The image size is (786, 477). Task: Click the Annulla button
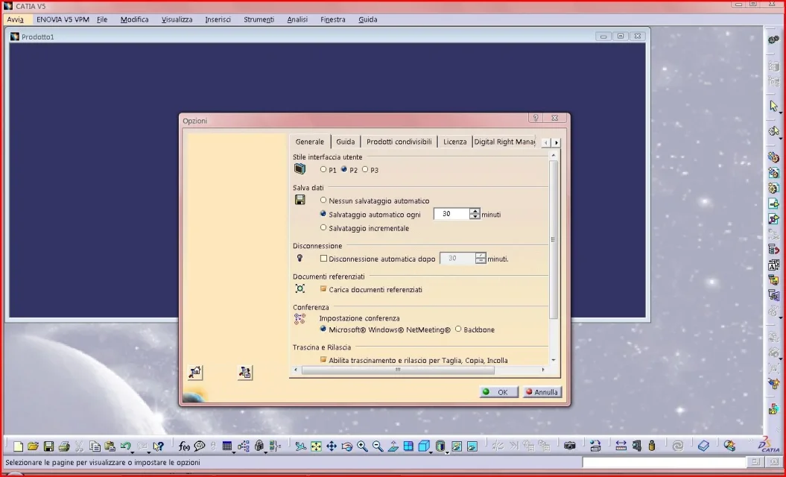(x=542, y=392)
